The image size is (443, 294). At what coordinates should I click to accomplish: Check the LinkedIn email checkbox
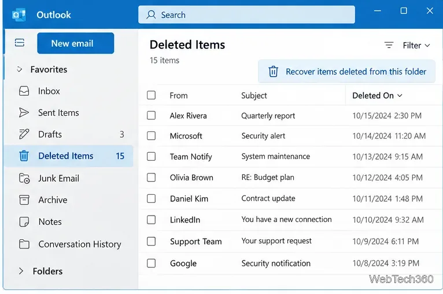(151, 220)
